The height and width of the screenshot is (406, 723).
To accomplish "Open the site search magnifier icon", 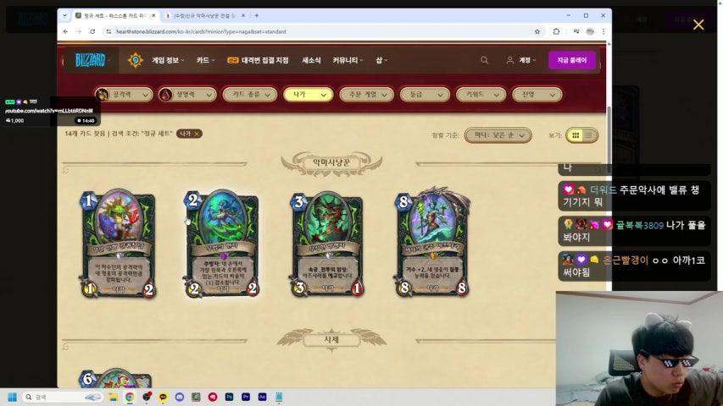I will [484, 60].
